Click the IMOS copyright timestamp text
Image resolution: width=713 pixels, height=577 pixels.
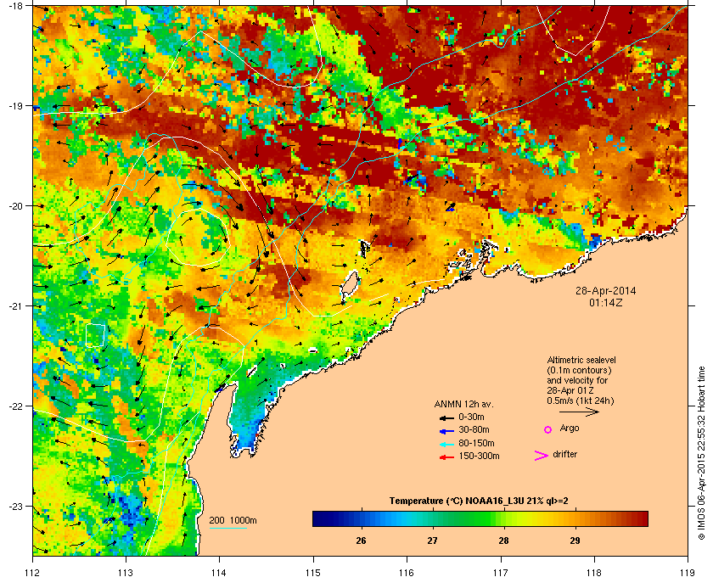(x=702, y=453)
